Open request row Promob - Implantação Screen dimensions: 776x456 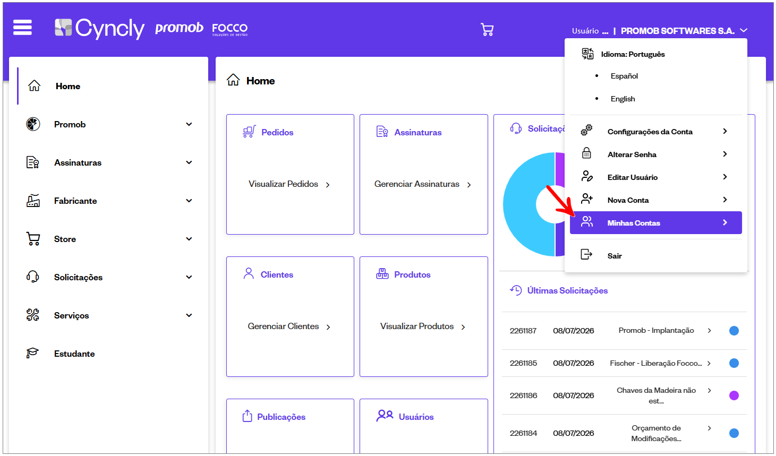[x=624, y=331]
